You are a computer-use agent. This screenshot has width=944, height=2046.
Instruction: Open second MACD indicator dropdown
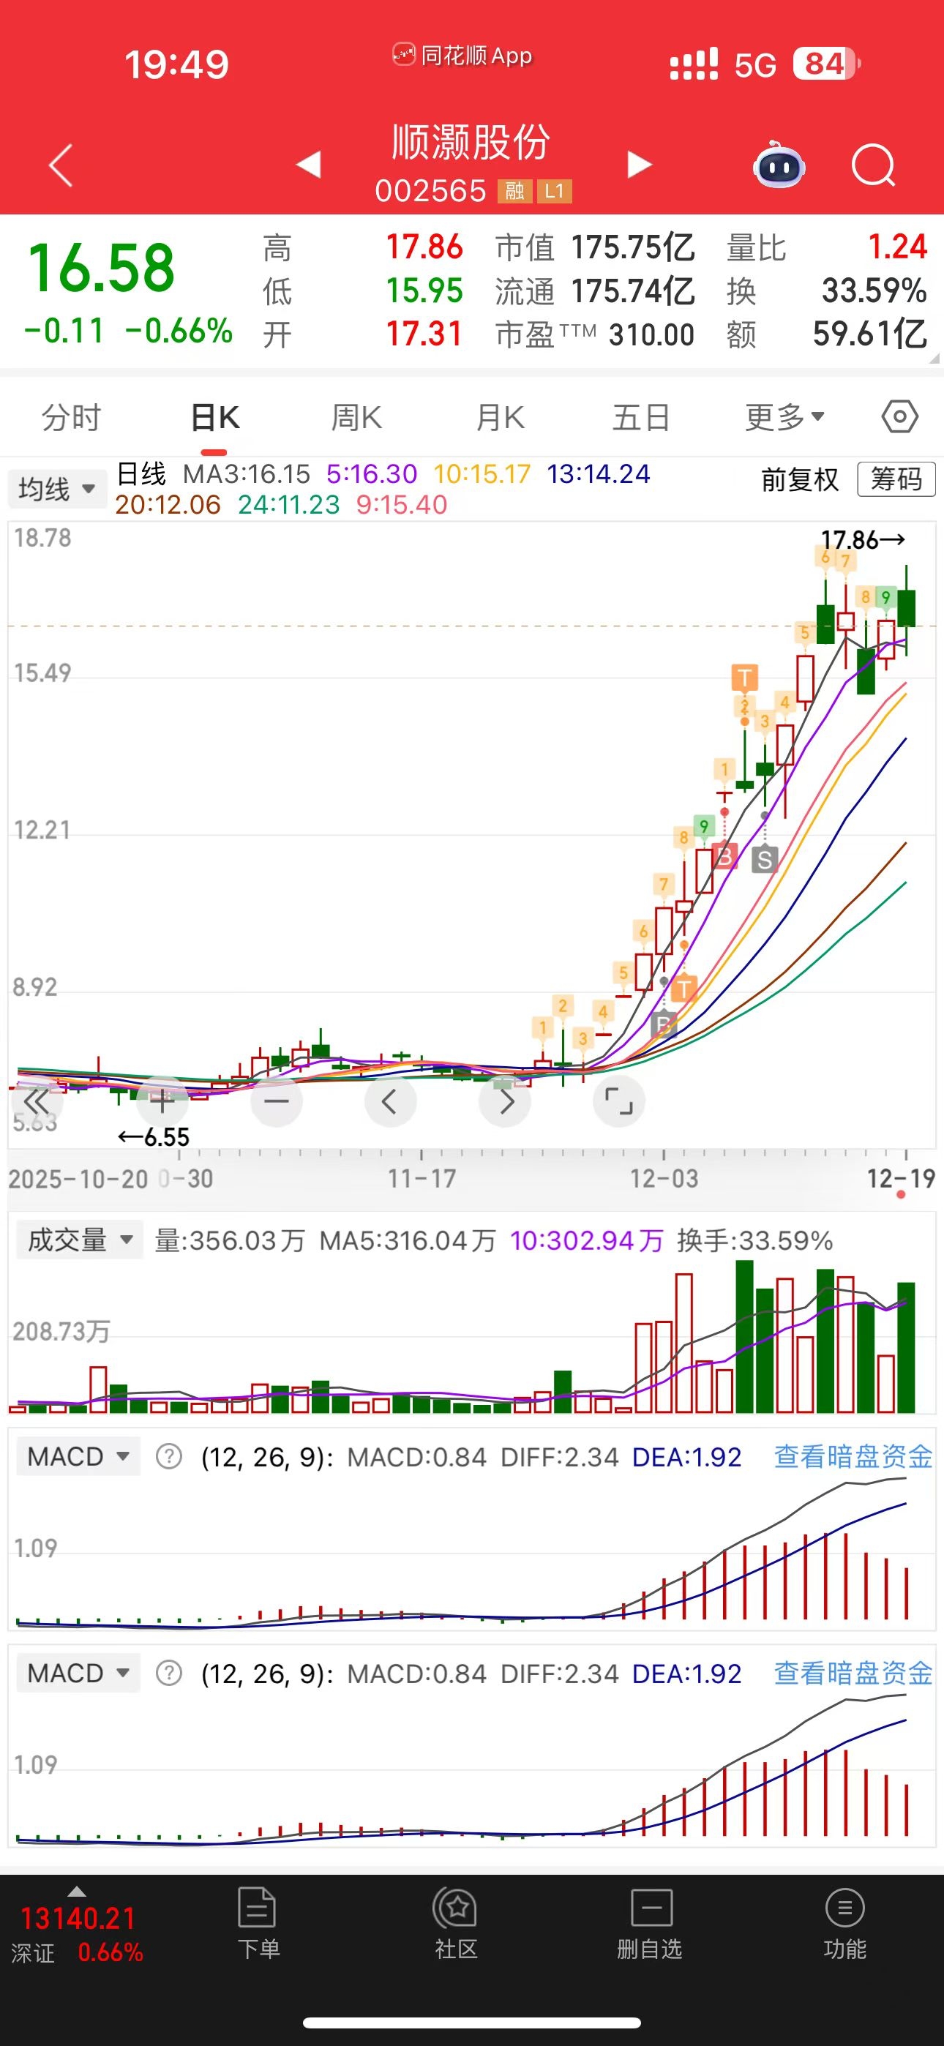pos(78,1674)
